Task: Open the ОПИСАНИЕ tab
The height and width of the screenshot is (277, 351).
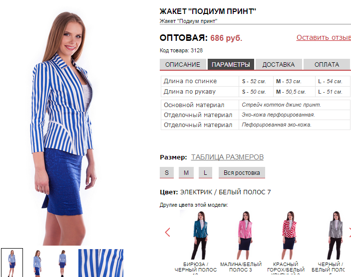Action: click(183, 64)
